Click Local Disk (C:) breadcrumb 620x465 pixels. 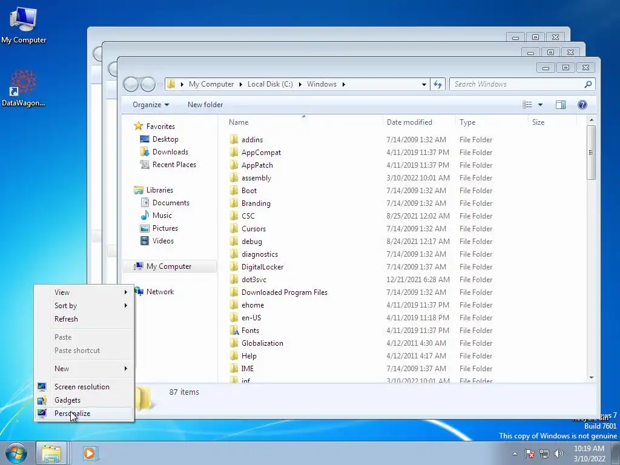(x=270, y=84)
